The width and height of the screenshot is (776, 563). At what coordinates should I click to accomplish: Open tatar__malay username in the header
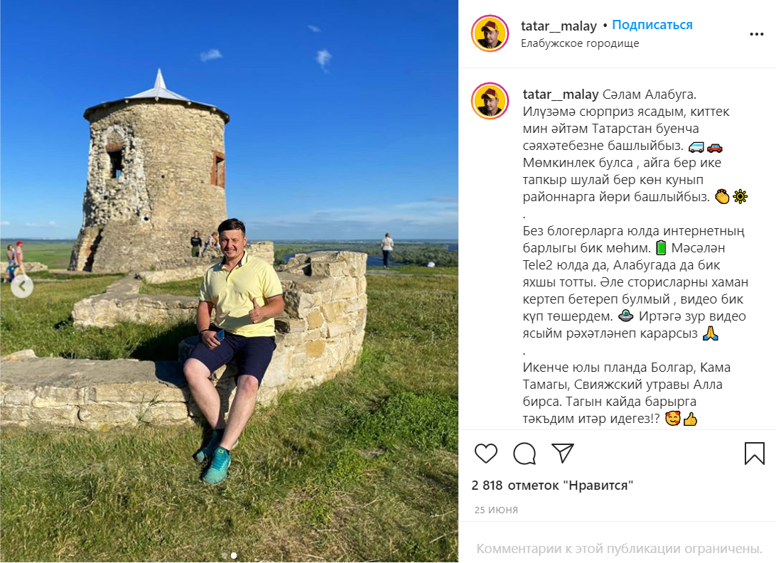coord(559,26)
